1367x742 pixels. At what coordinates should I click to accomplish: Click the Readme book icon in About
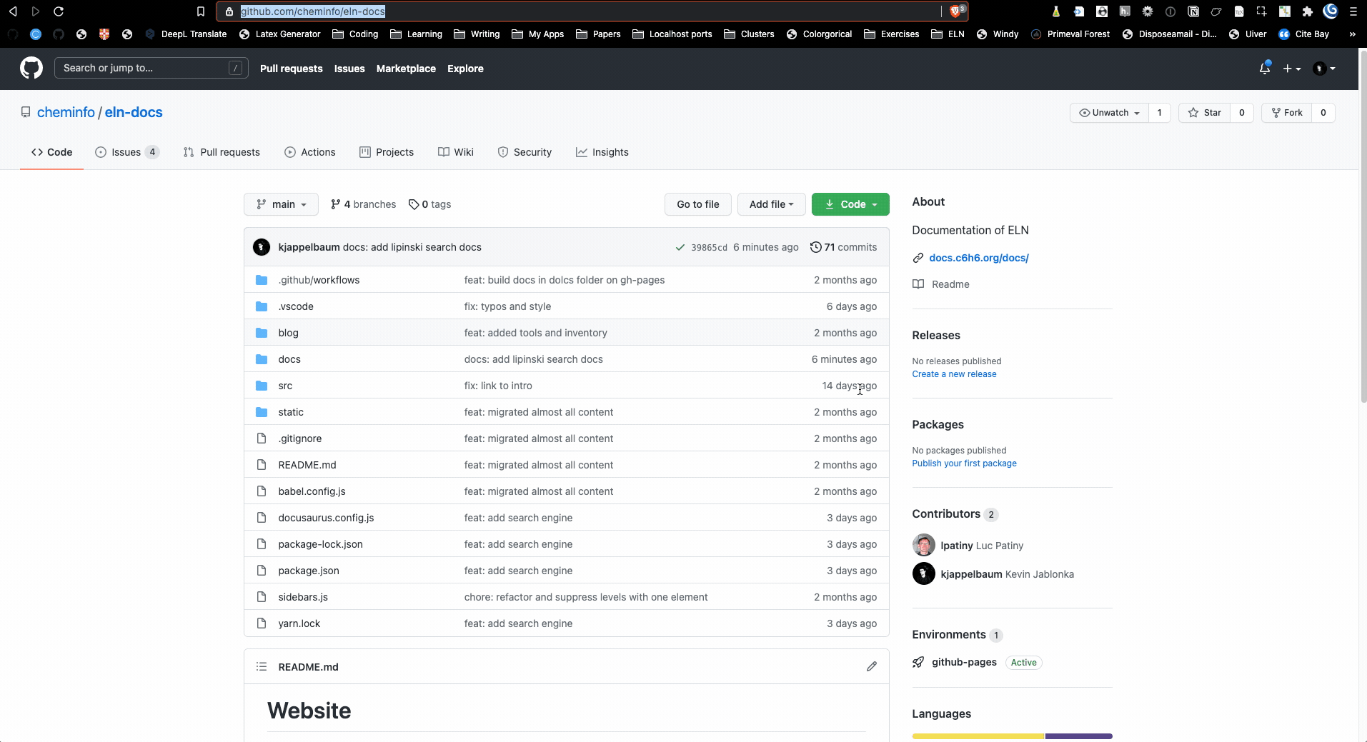pyautogui.click(x=918, y=284)
